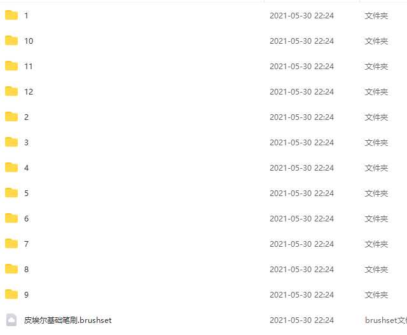Screen dimensions: 407x335
Task: Select the folder 2 icon
Action: [x=11, y=117]
